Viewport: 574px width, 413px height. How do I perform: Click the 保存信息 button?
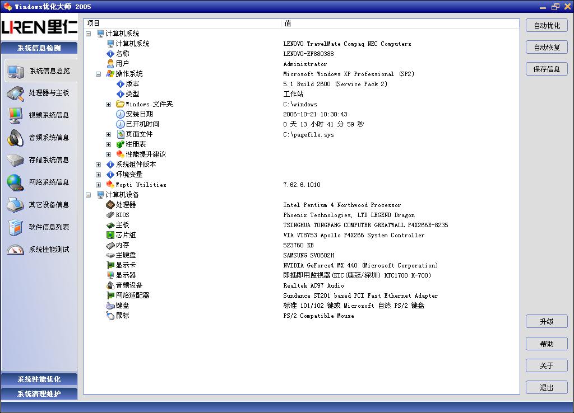(x=547, y=69)
